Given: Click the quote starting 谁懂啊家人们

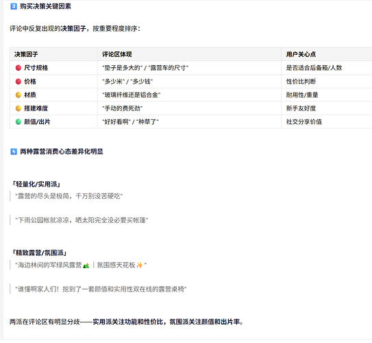Looking at the screenshot, I should pyautogui.click(x=101, y=289).
